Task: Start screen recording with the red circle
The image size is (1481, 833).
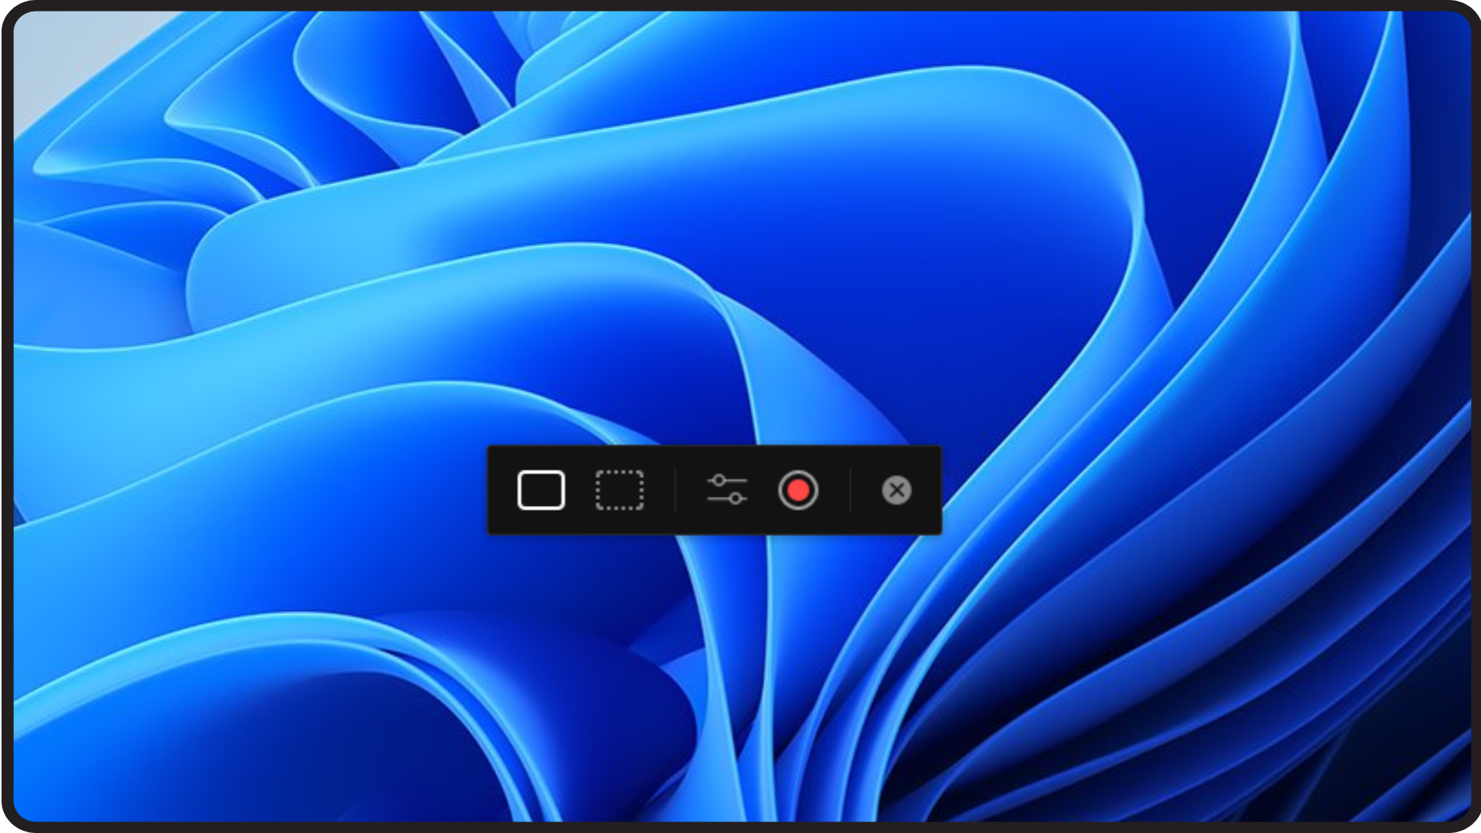Action: (798, 491)
